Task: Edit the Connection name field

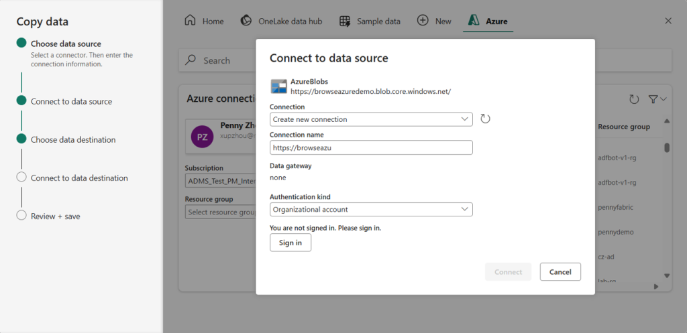Action: point(371,147)
